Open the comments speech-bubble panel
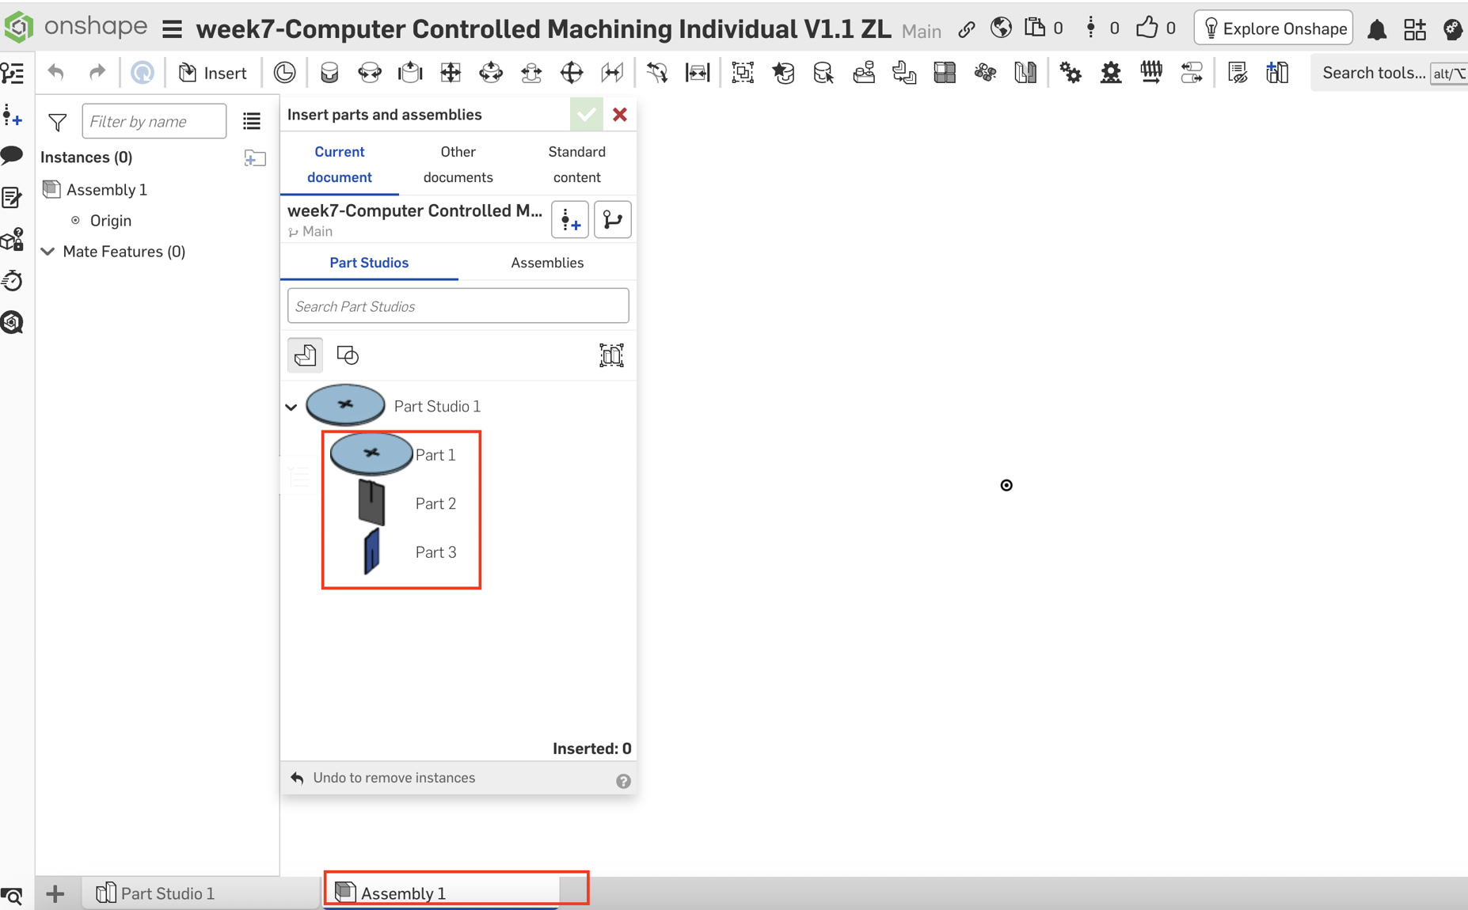The image size is (1468, 910). click(12, 155)
